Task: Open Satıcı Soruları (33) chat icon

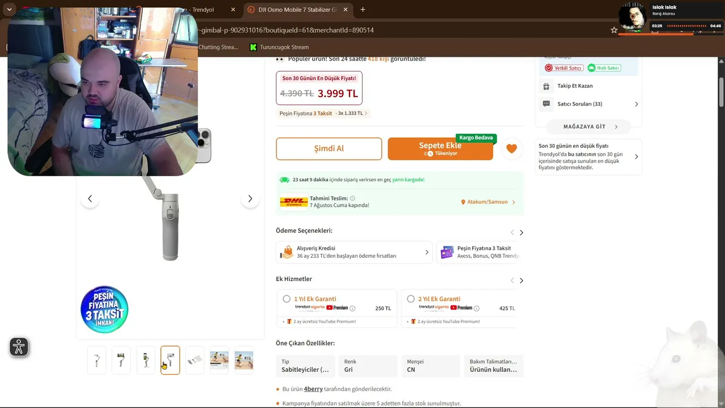Action: click(547, 104)
